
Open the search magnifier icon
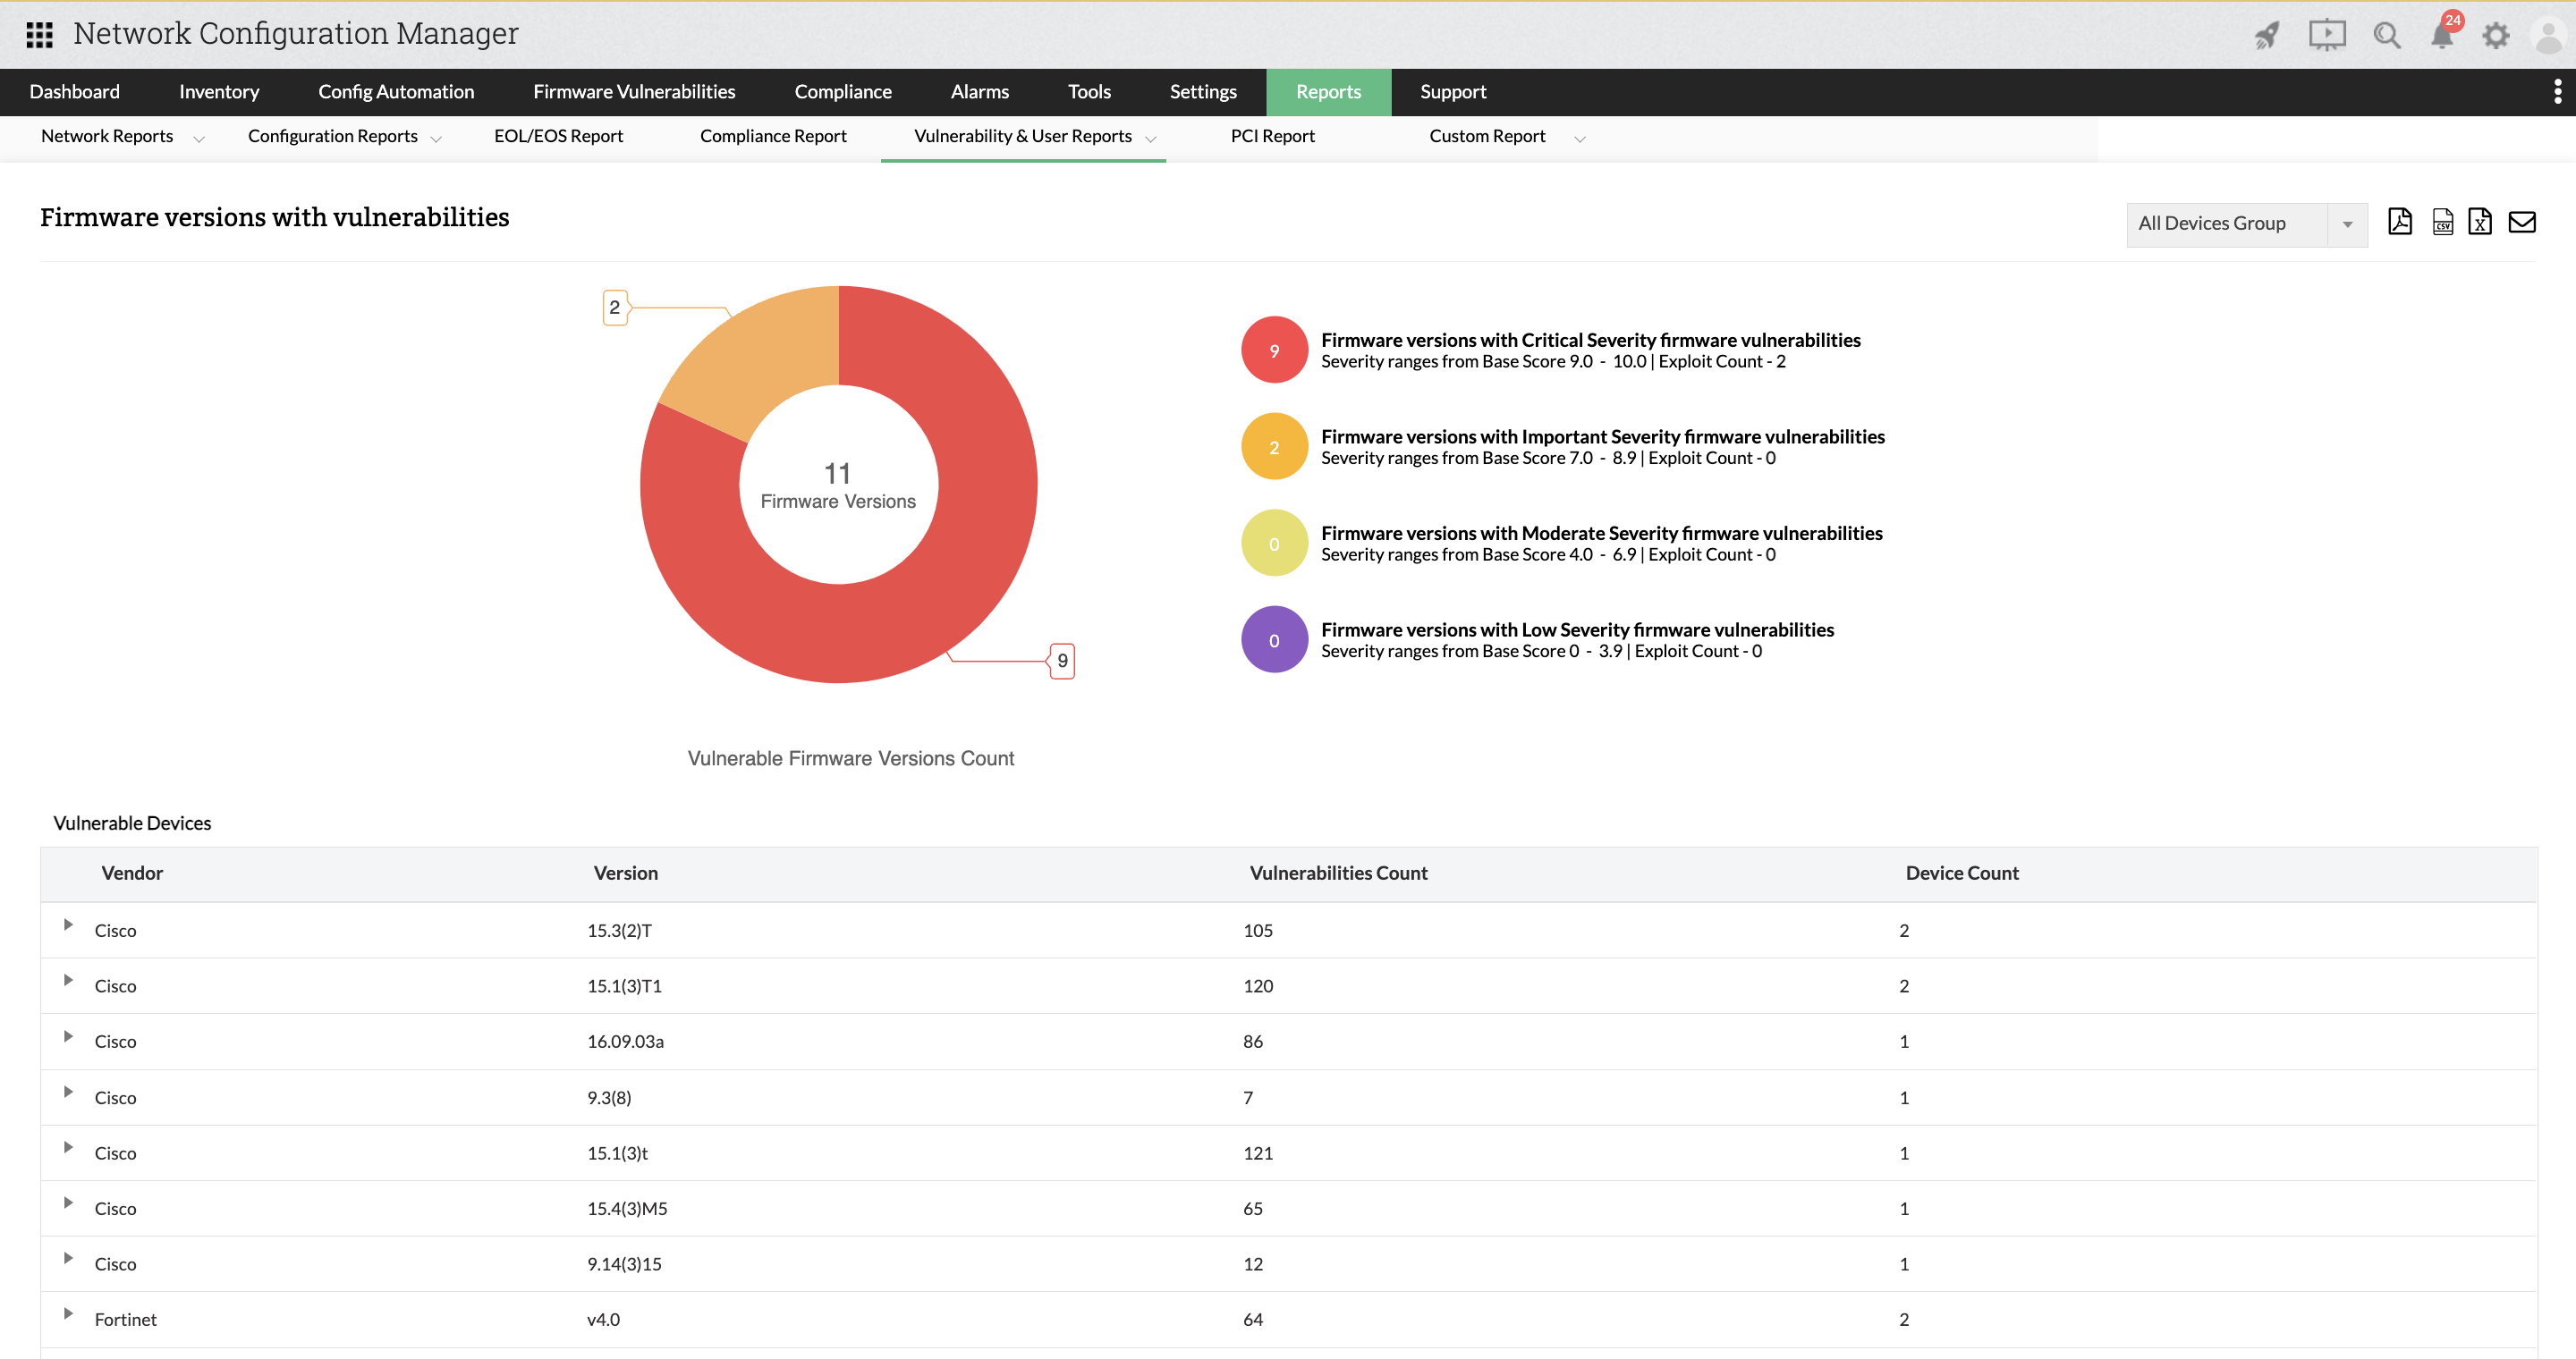pos(2387,36)
